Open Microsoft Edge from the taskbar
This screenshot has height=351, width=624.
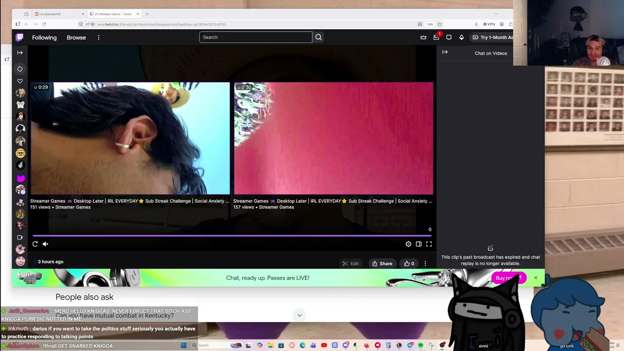pos(303,346)
